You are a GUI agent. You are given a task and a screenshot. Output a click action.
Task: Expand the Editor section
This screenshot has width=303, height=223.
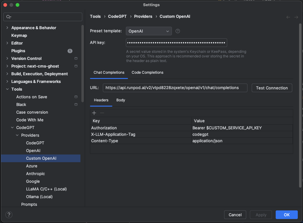(x=7, y=43)
